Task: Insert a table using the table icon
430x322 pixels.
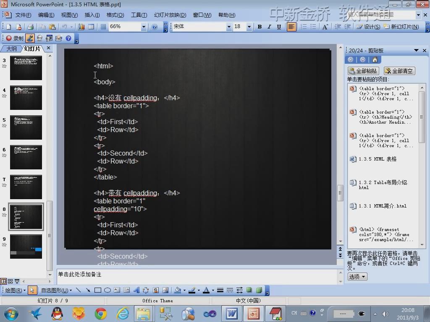Action: pyautogui.click(x=91, y=27)
